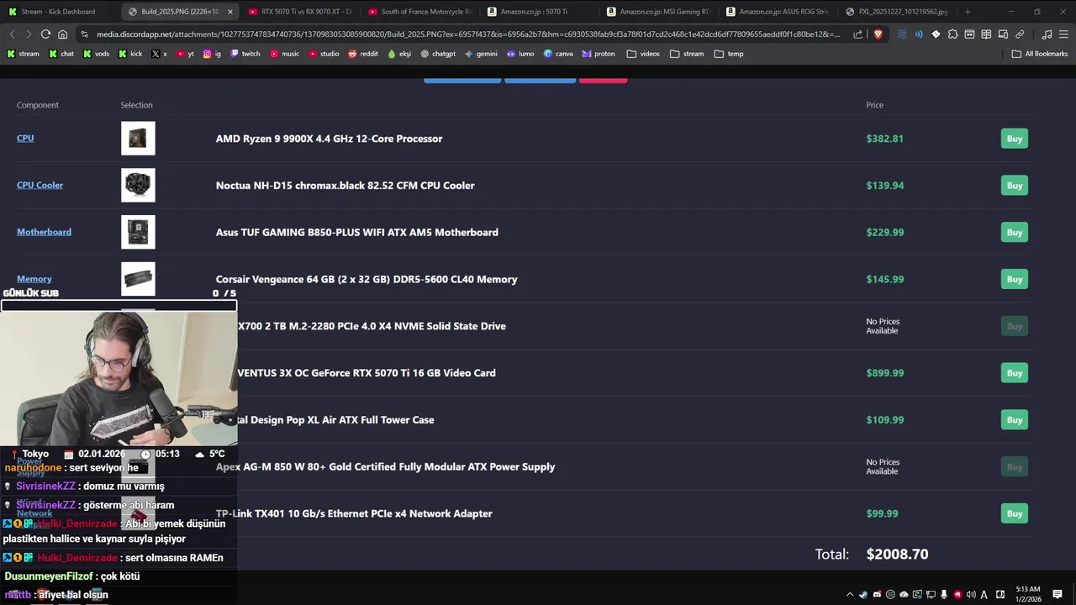Switch to RTX 5070 Ti vs RX 9070 XT tab
This screenshot has width=1076, height=605.
coord(301,12)
